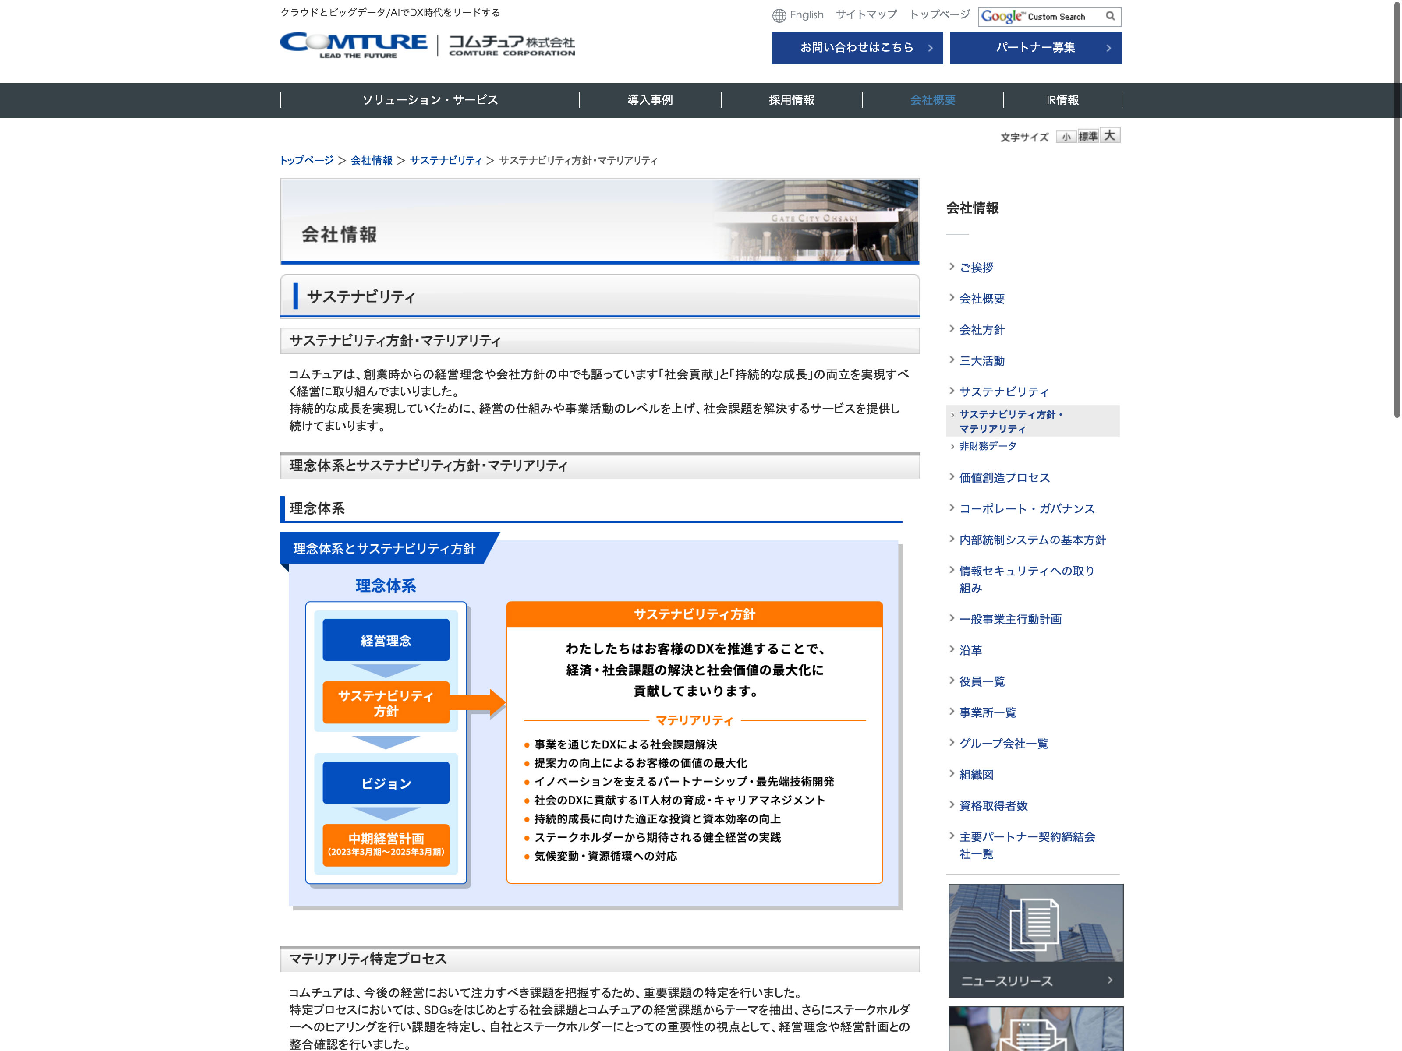1402x1051 pixels.
Task: Click chevron arrow on ニュースリリース banner
Action: click(1109, 980)
